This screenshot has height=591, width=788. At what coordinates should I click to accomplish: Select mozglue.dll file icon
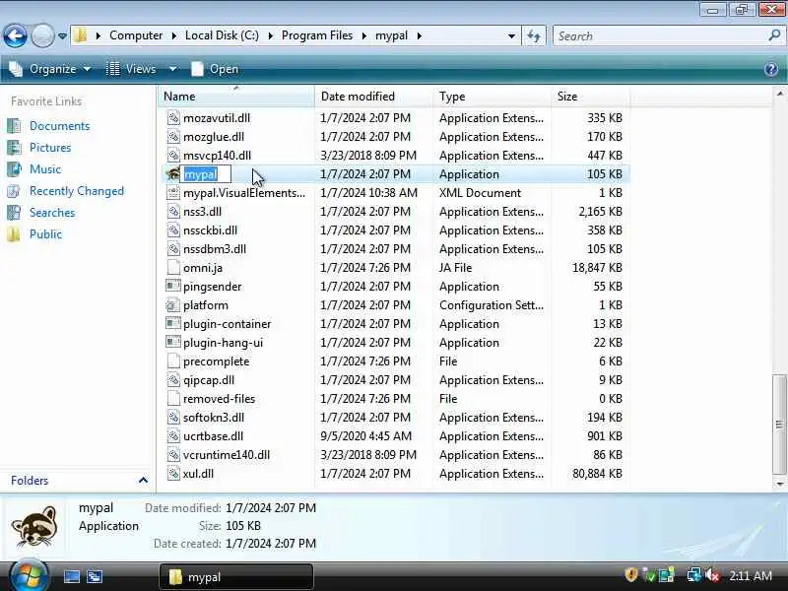(173, 136)
